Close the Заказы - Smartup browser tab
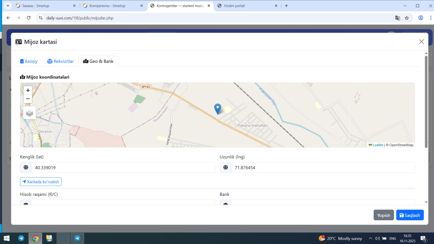The height and width of the screenshot is (244, 434). tap(74, 6)
